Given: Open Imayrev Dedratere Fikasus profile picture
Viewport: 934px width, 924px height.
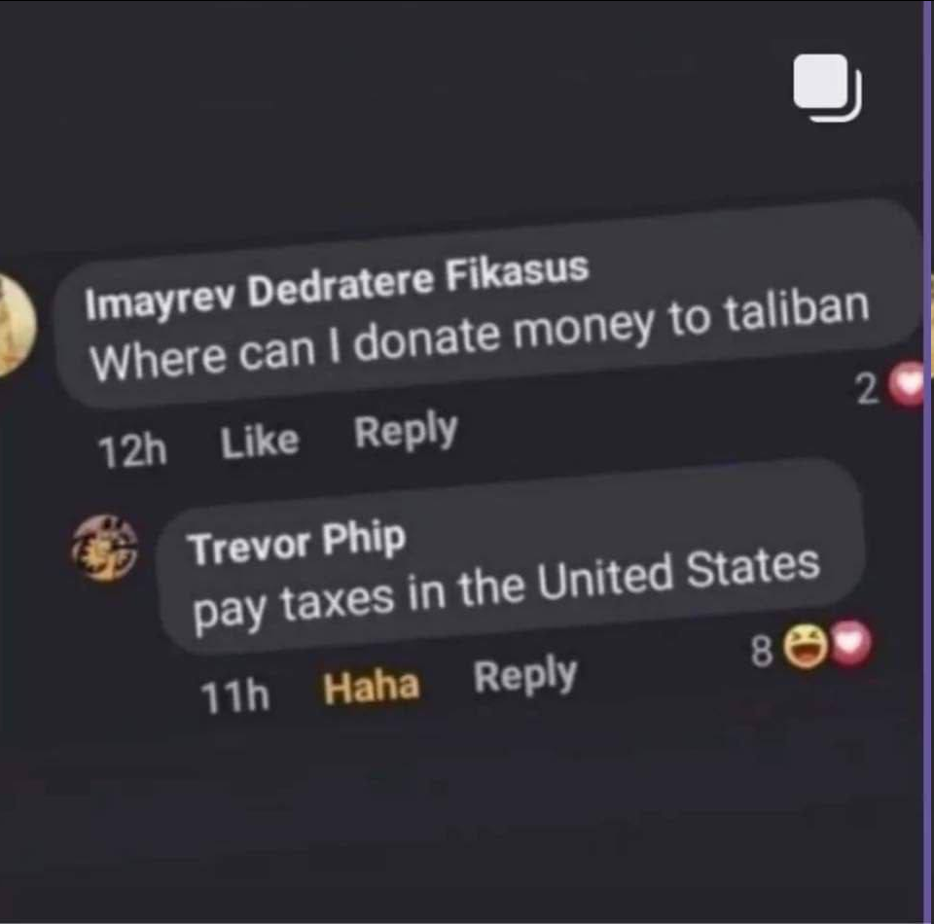Looking at the screenshot, I should (x=17, y=325).
